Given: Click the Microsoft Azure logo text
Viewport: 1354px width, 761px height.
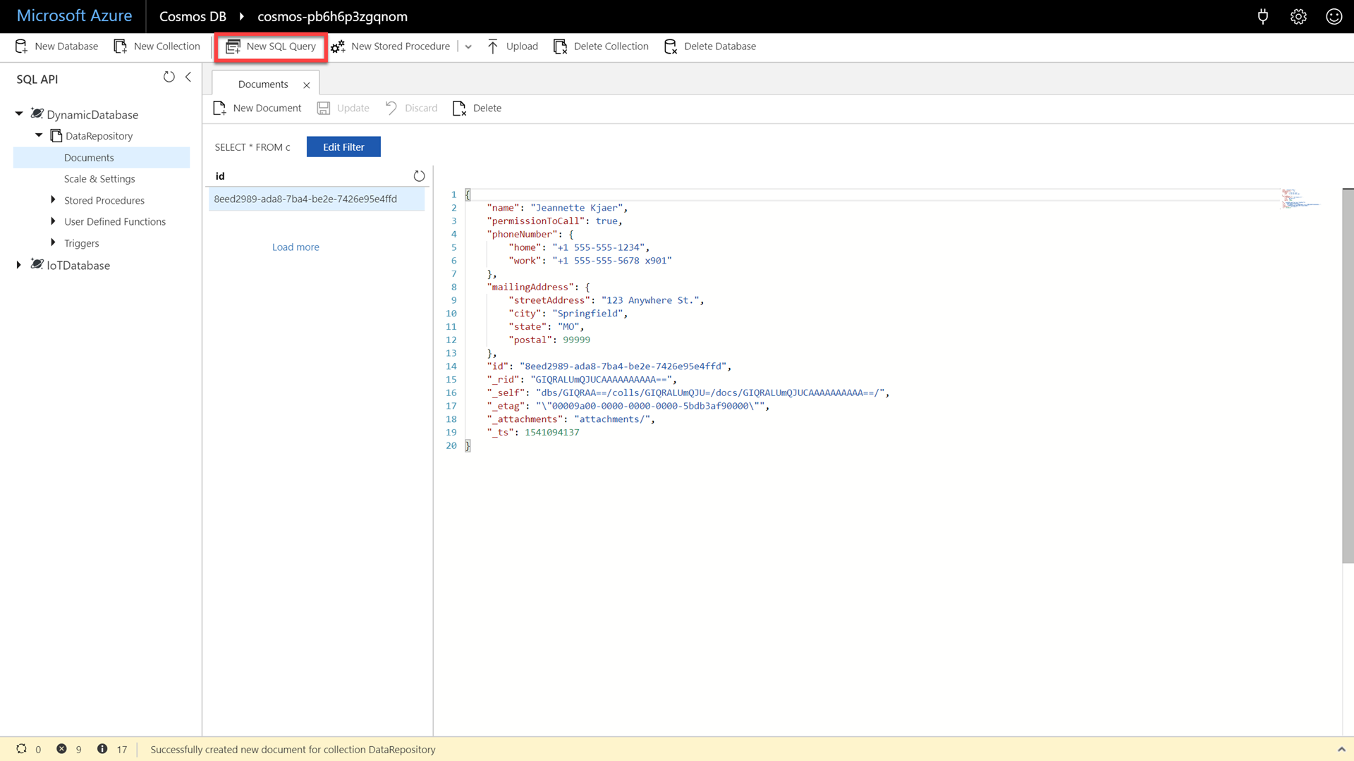Looking at the screenshot, I should click(x=74, y=16).
